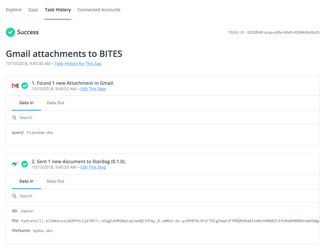Select Data In tab for Gmail step
Viewport: 325px width, 250px height.
point(26,103)
